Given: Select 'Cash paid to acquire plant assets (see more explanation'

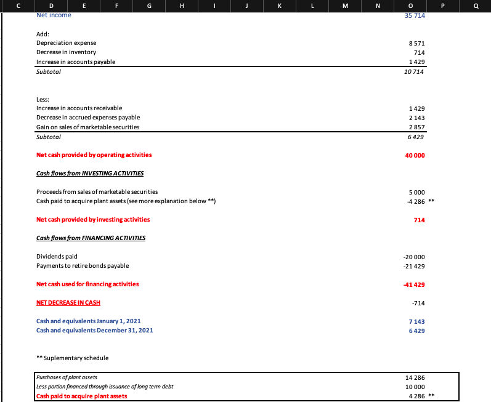Looking at the screenshot, I should pos(126,201).
